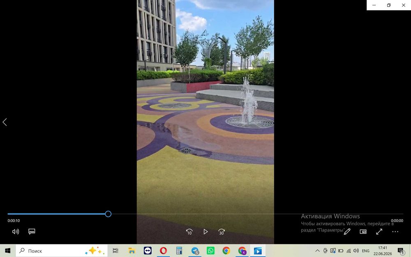The image size is (411, 257).
Task: Open Telegram from the taskbar
Action: 195,251
